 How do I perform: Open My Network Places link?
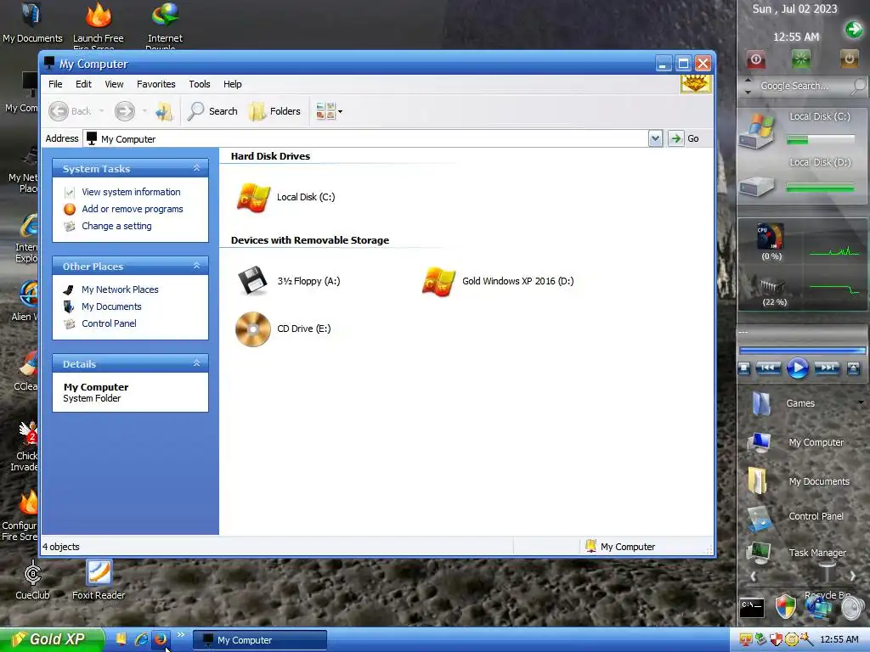pos(120,290)
